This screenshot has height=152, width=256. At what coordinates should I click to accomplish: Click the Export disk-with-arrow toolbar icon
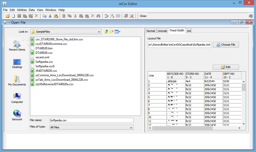pyautogui.click(x=31, y=16)
